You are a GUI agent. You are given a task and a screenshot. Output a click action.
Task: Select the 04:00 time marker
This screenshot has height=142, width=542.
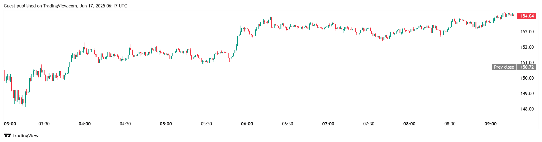pyautogui.click(x=85, y=124)
